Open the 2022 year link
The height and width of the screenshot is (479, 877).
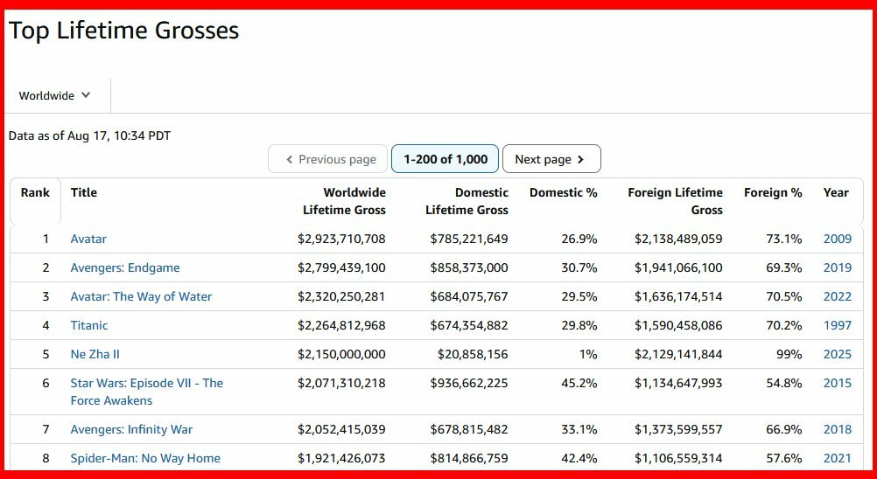tap(838, 297)
